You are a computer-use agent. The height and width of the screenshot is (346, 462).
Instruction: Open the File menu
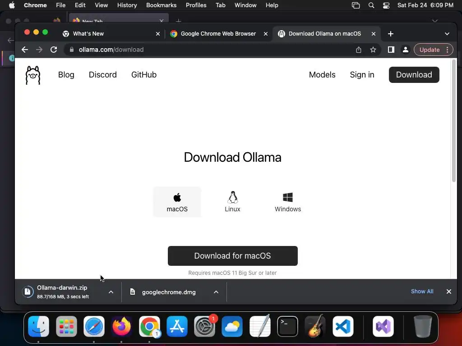[61, 5]
